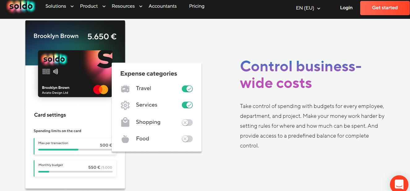Click the 500 € limit value

pos(106,145)
